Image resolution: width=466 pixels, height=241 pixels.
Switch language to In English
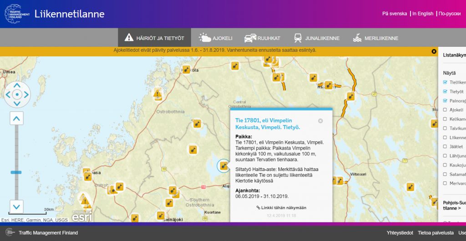point(423,14)
